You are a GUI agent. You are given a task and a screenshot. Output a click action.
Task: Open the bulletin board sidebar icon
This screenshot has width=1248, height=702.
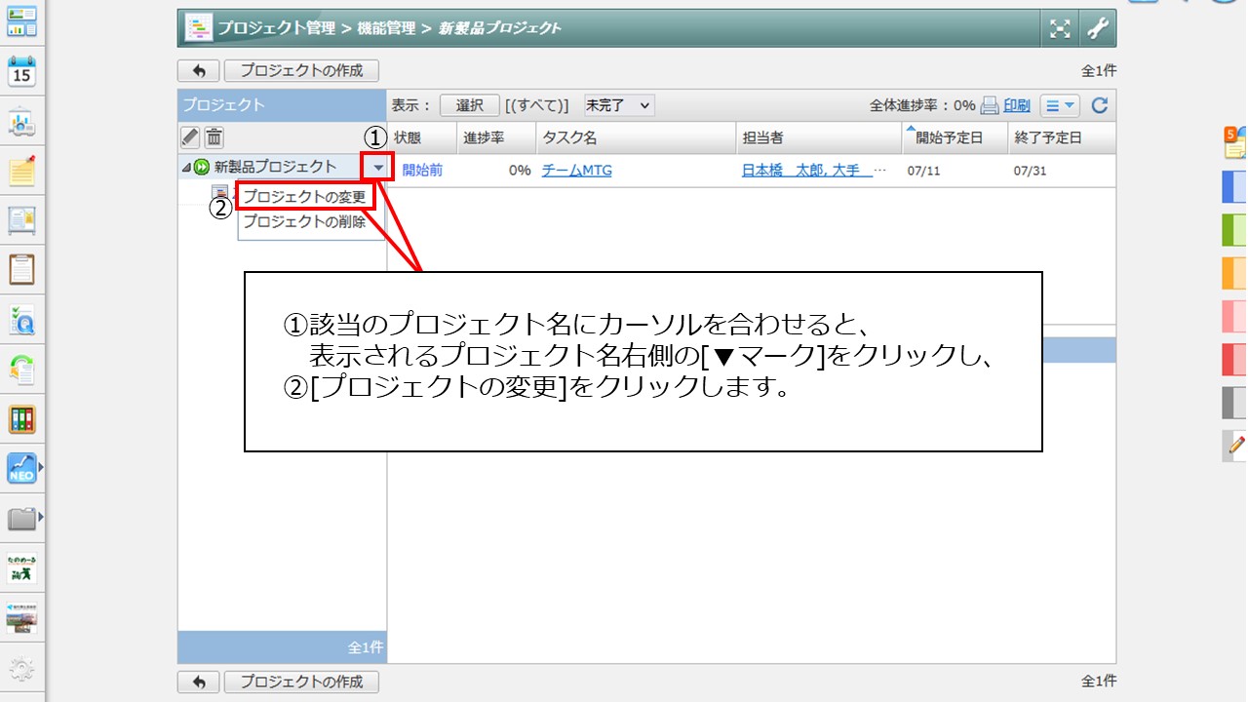point(21,221)
